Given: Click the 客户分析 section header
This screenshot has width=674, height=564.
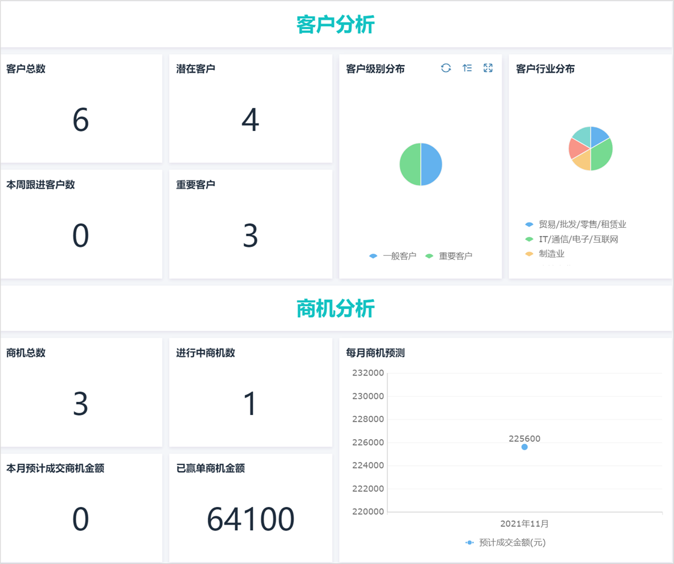Looking at the screenshot, I should tap(336, 25).
